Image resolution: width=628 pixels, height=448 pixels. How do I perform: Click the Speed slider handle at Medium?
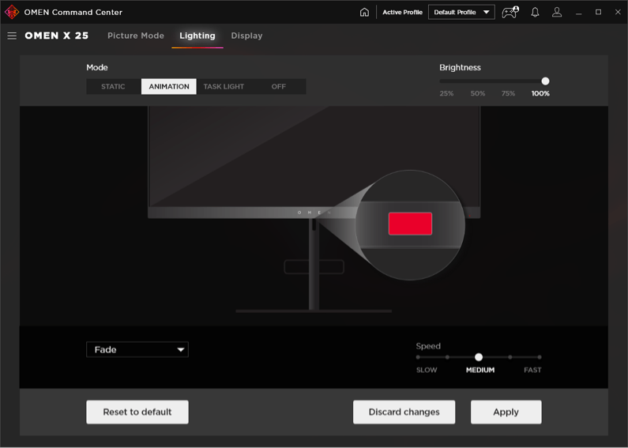pos(479,357)
